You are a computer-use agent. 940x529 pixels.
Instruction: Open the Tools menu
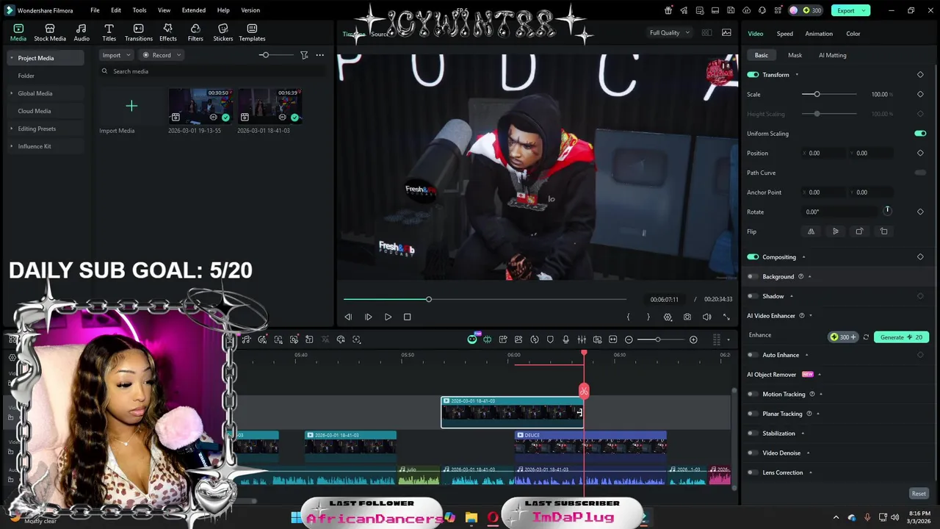pos(140,10)
